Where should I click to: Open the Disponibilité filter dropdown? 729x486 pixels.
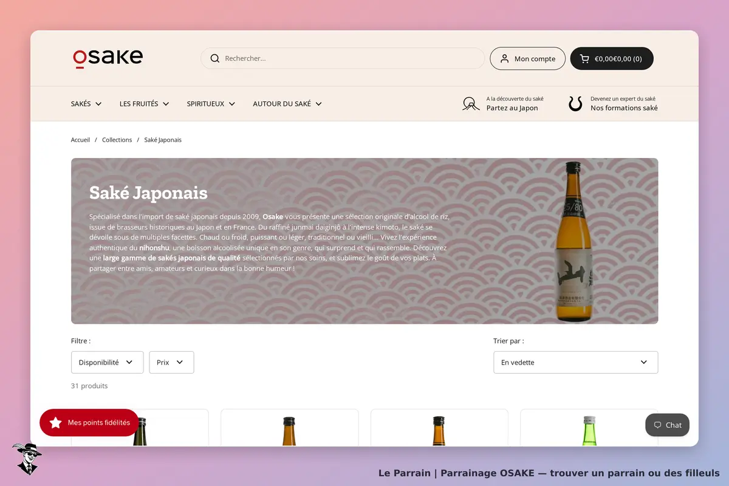click(x=108, y=362)
